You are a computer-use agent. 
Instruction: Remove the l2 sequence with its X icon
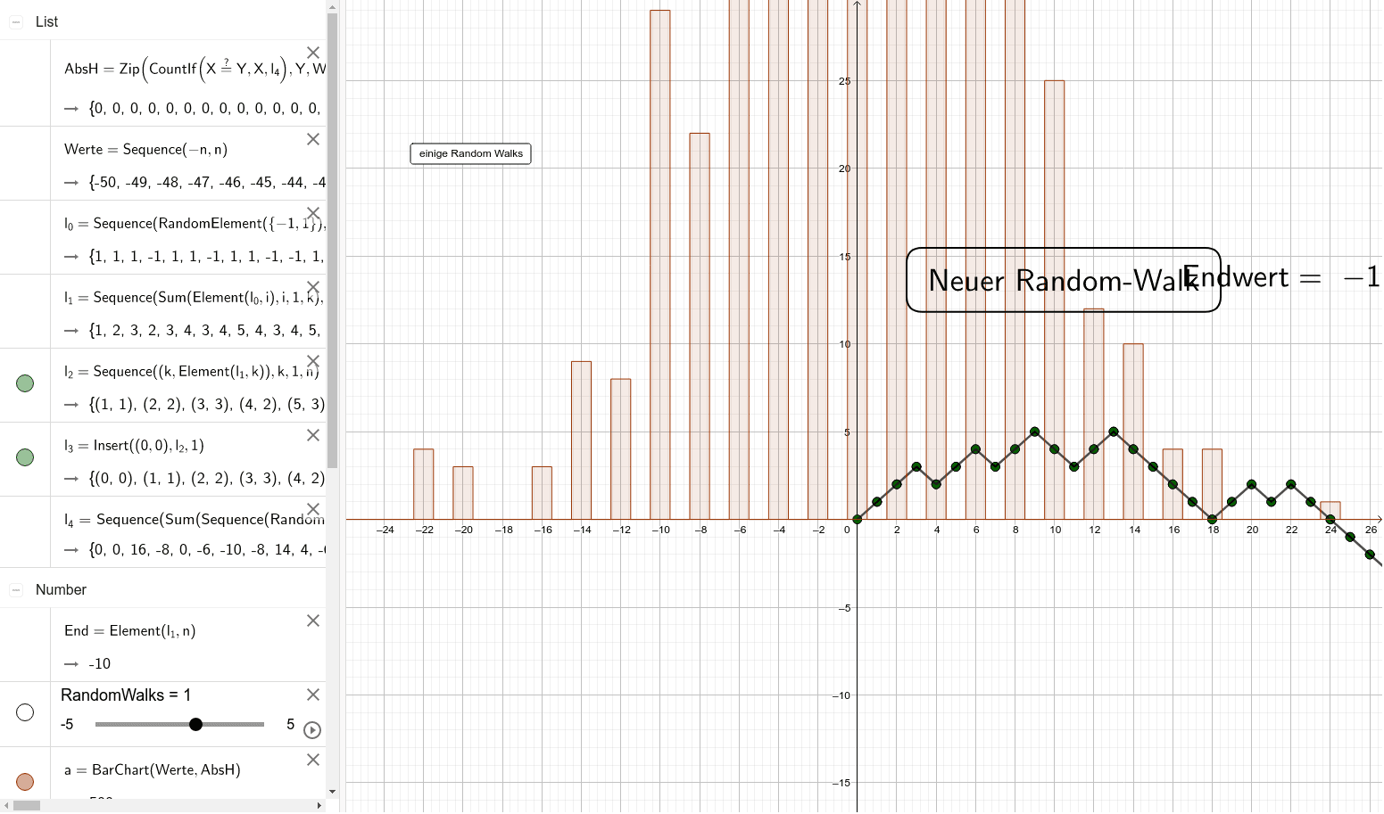tap(313, 361)
